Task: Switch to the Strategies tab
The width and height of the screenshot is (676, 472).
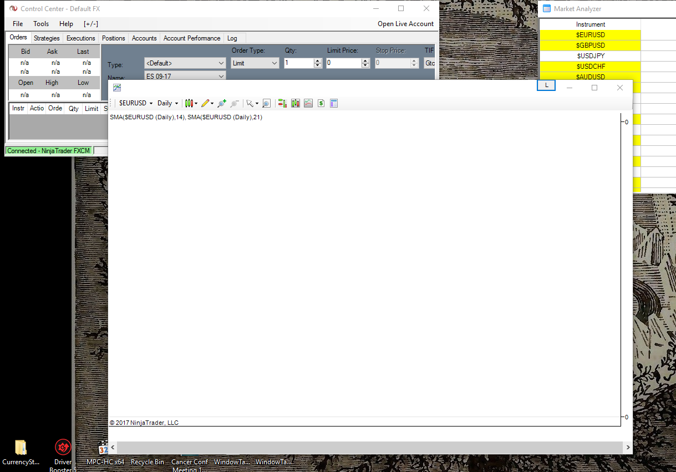Action: (x=47, y=38)
